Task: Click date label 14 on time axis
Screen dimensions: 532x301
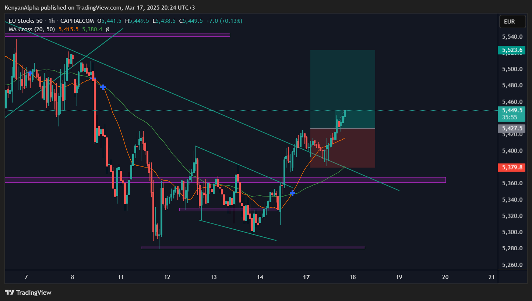Action: tap(260, 277)
